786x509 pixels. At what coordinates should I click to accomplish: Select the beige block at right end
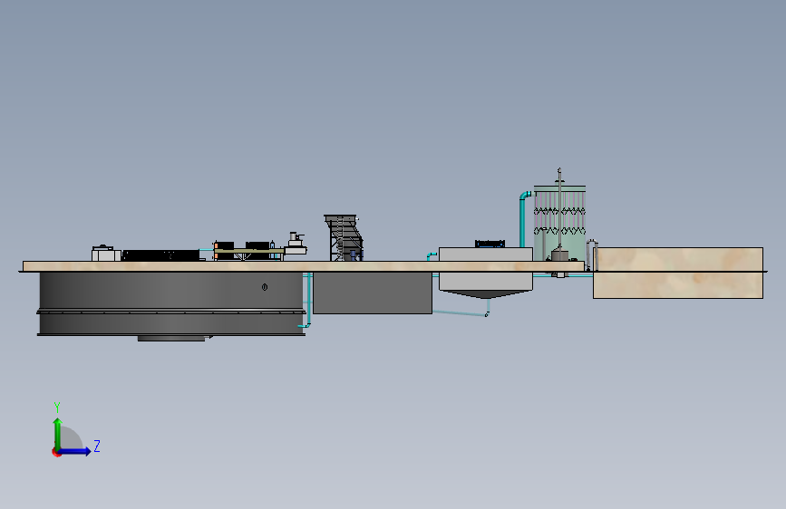(x=678, y=273)
